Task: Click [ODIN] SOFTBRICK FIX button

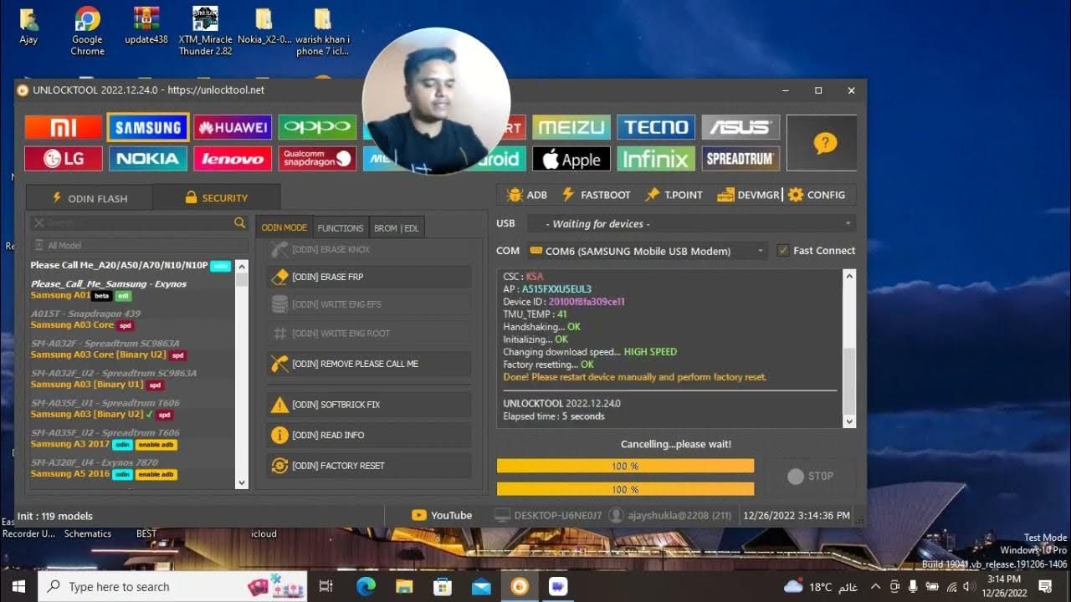Action: (x=369, y=405)
